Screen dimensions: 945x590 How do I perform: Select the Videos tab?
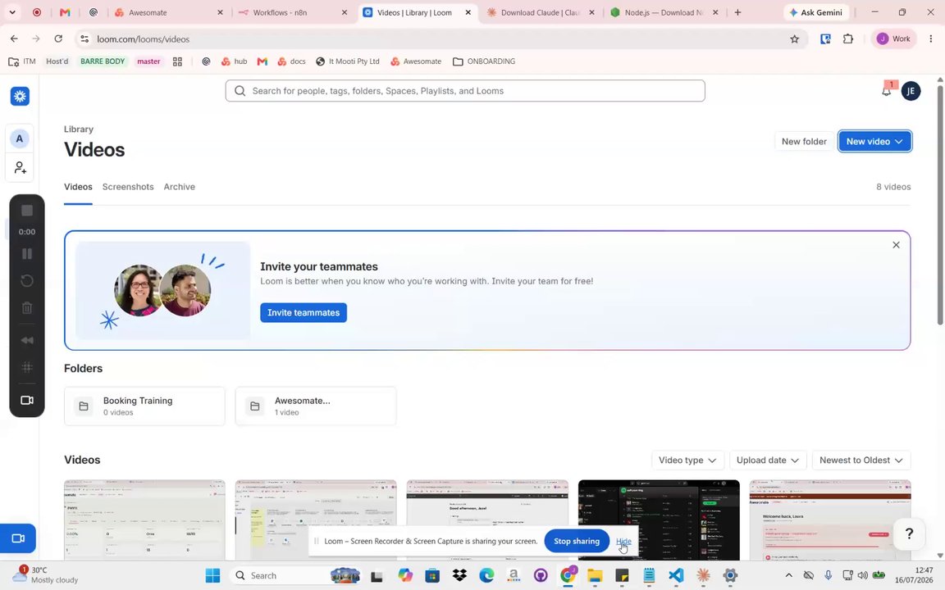(79, 187)
